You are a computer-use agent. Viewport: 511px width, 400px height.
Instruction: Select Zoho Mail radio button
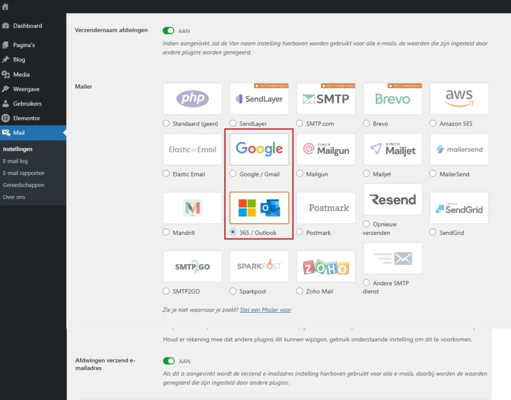[299, 291]
